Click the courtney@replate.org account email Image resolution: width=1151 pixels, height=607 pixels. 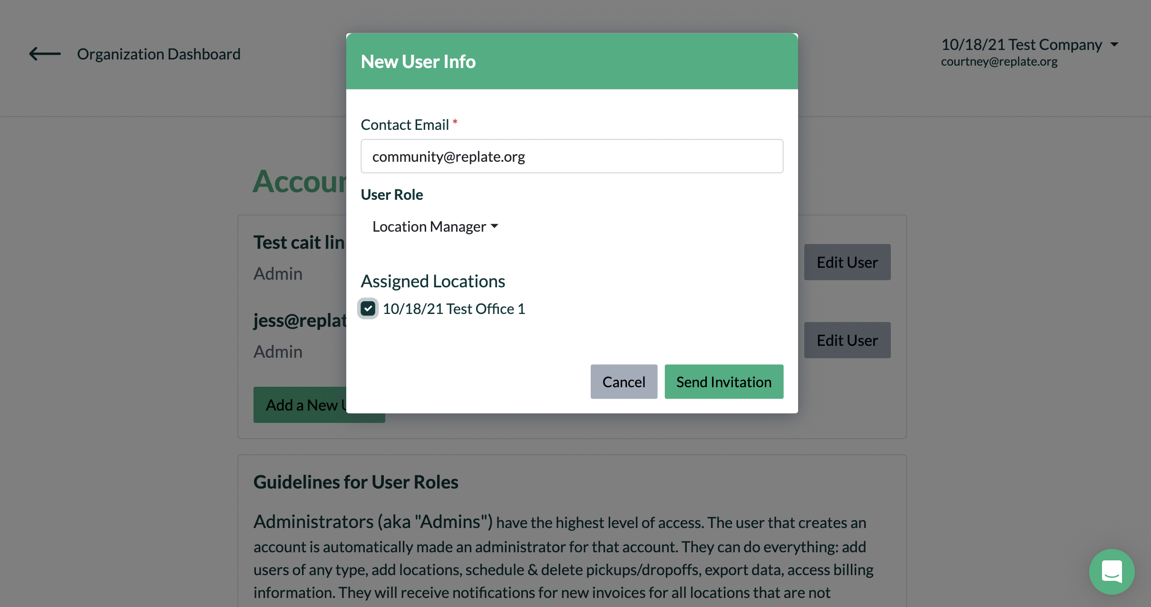pos(999,61)
